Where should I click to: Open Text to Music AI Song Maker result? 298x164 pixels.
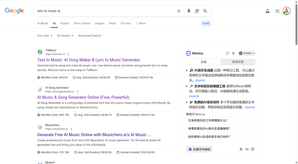89,60
